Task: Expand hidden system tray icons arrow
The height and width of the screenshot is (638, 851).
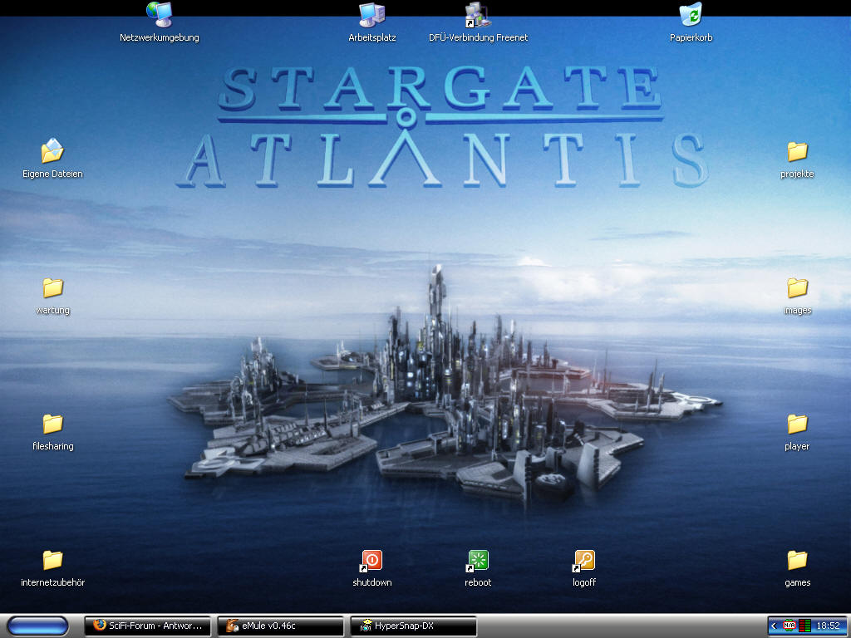Action: [x=775, y=626]
